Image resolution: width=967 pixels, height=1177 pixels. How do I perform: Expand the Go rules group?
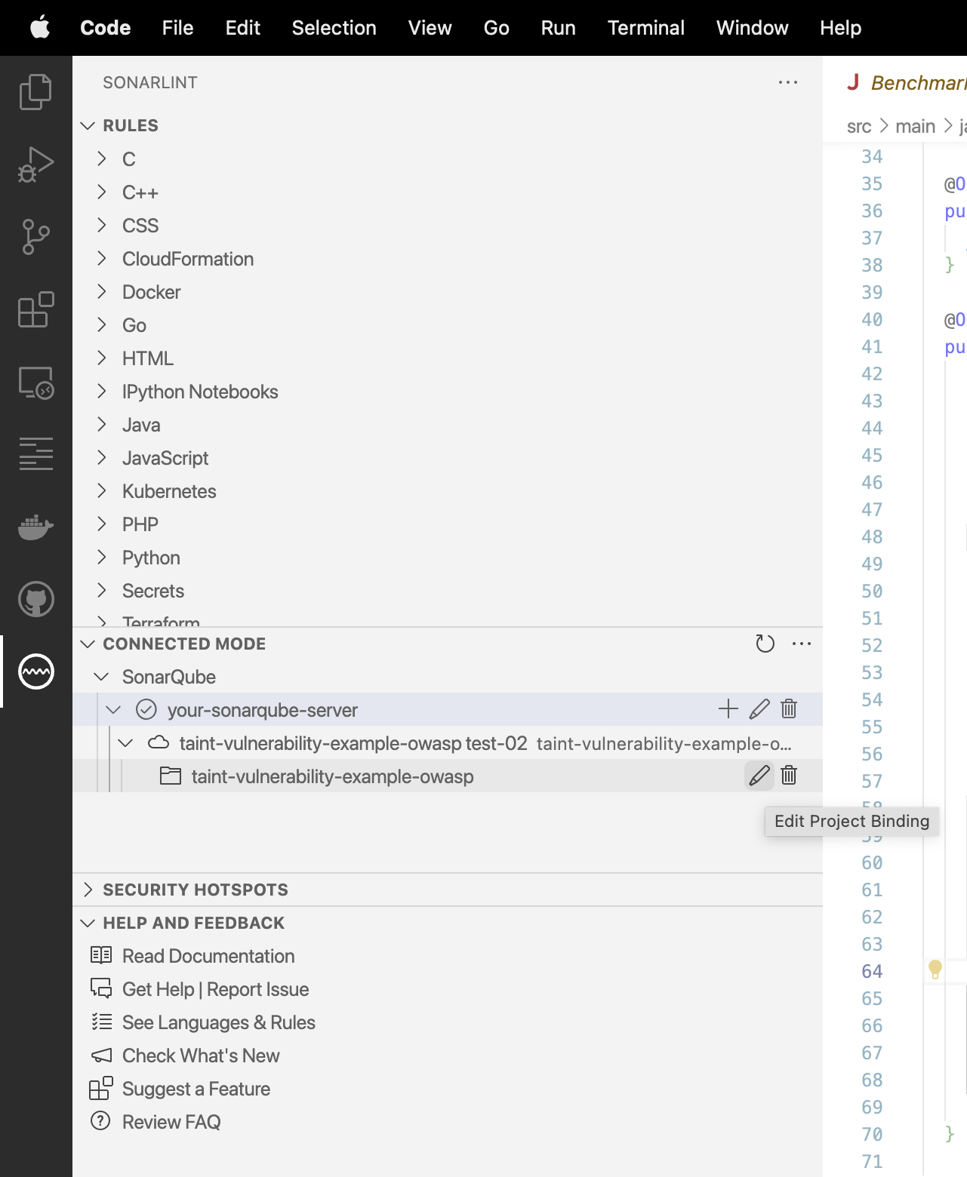point(102,324)
